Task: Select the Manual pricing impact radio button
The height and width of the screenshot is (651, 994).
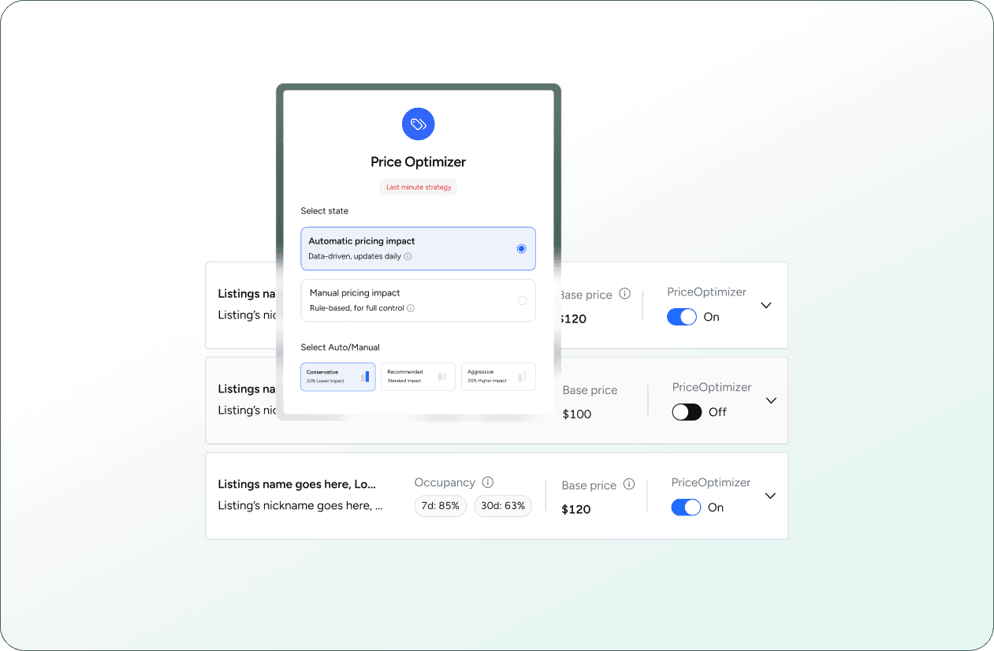Action: coord(521,300)
